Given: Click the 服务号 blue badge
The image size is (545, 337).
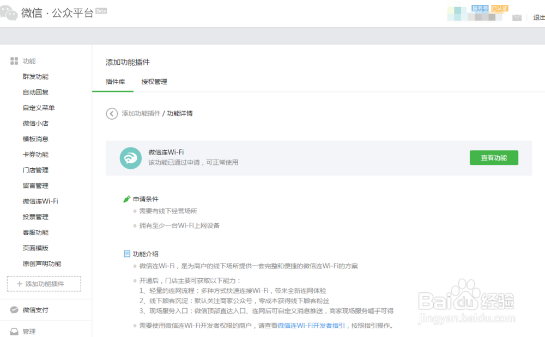Looking at the screenshot, I should click(x=480, y=8).
